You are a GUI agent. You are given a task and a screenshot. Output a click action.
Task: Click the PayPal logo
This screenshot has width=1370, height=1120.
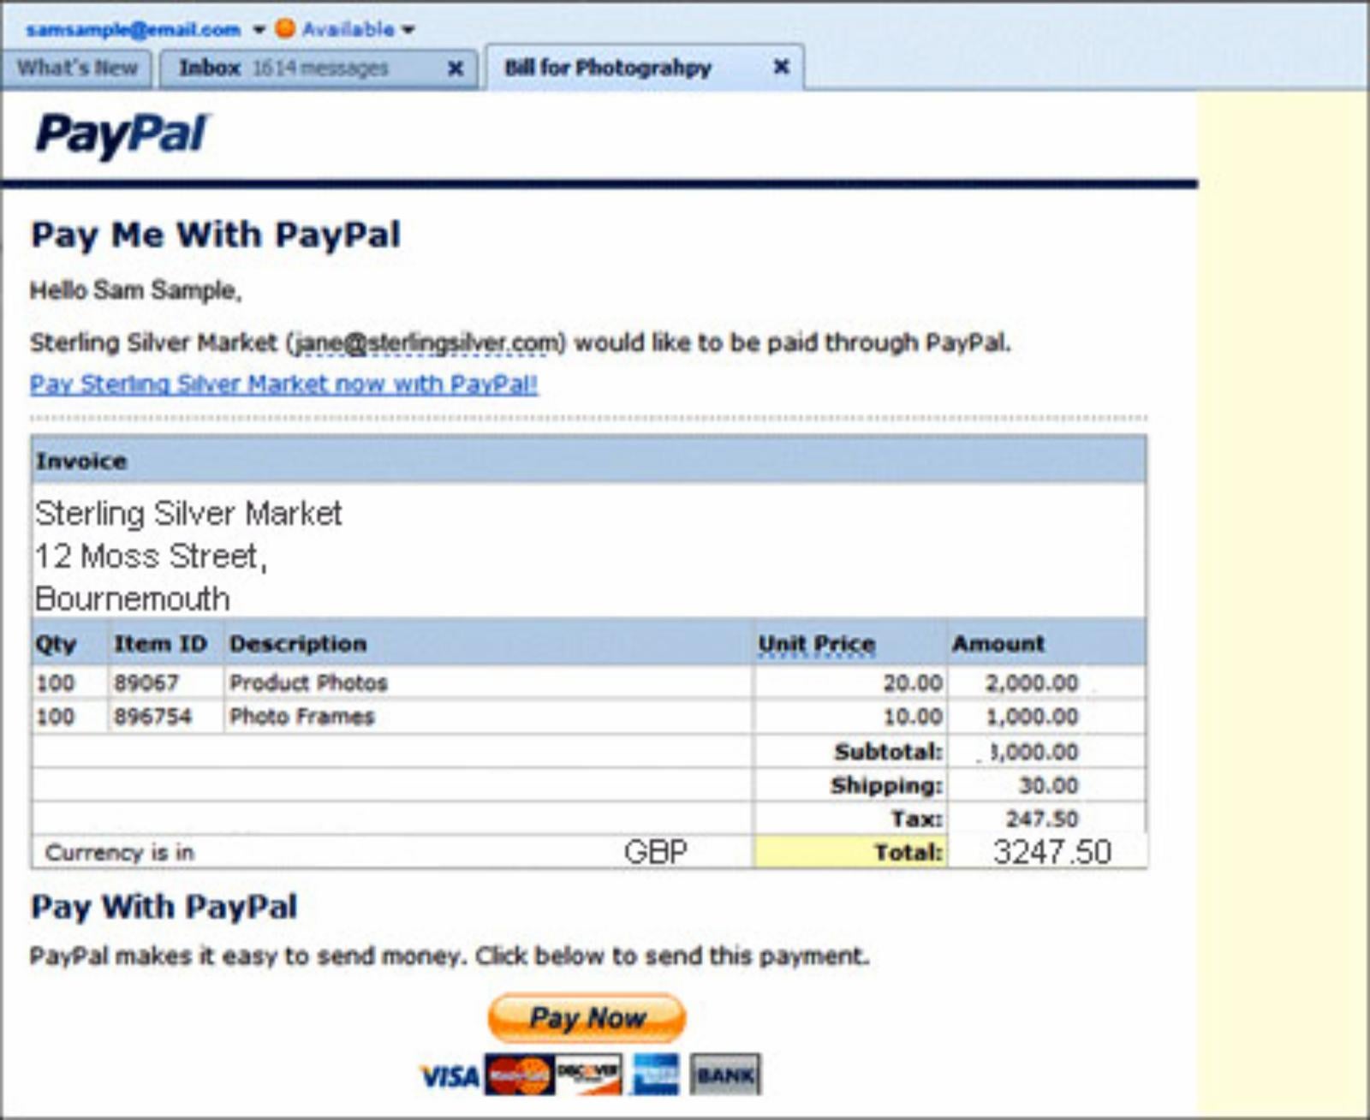point(122,134)
